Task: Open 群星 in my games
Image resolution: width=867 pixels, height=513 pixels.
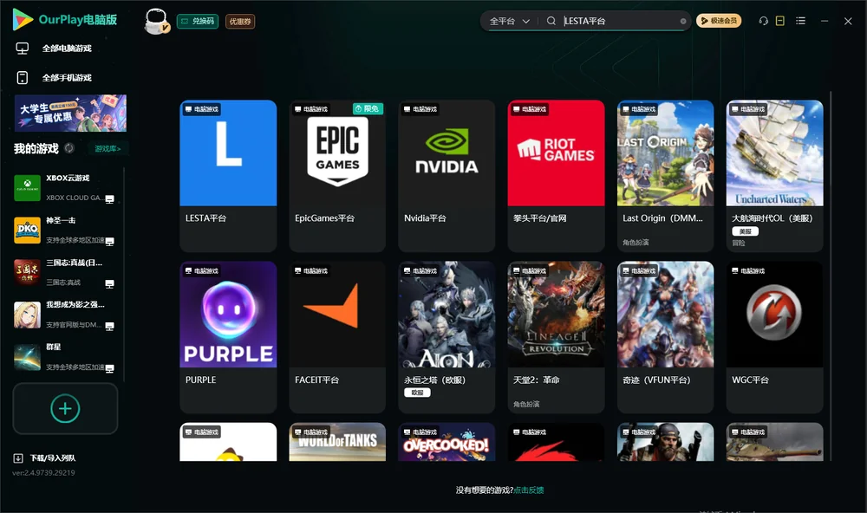Action: click(65, 357)
